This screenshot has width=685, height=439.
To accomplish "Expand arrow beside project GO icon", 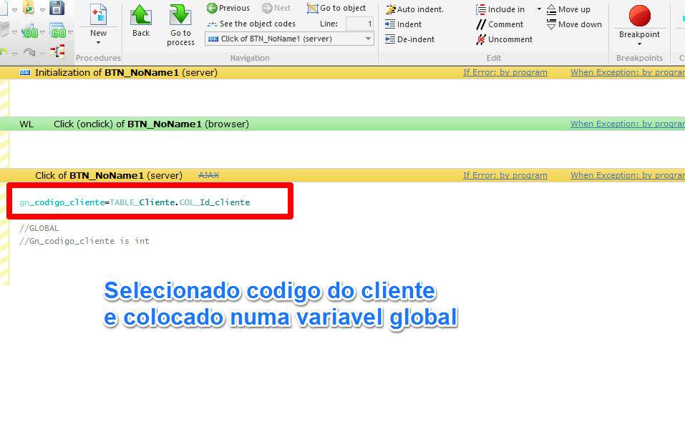I will 70,32.
